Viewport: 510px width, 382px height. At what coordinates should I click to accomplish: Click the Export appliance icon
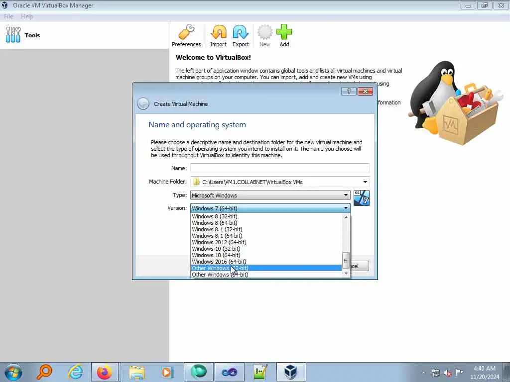click(x=241, y=36)
